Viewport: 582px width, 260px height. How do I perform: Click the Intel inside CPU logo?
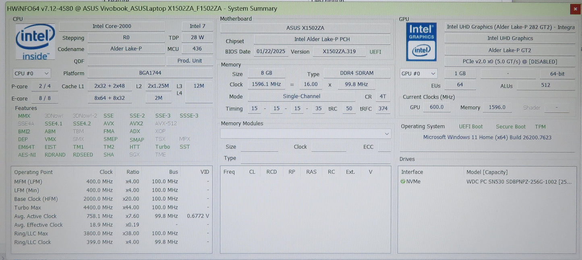(35, 42)
